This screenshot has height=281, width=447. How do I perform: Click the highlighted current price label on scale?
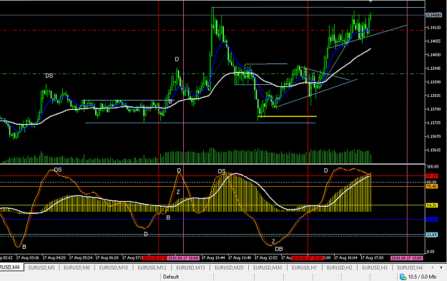click(433, 15)
